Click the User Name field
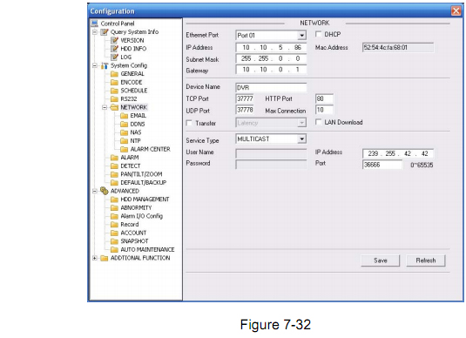The height and width of the screenshot is (338, 466). click(271, 153)
